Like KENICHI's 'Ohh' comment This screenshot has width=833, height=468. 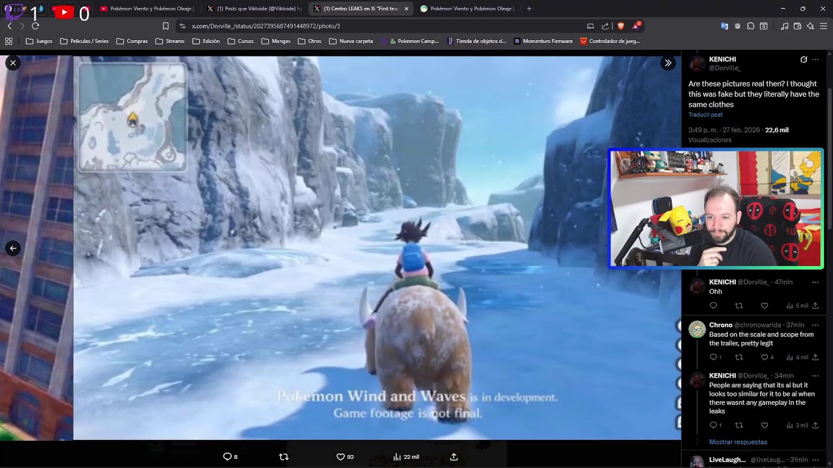coord(765,305)
